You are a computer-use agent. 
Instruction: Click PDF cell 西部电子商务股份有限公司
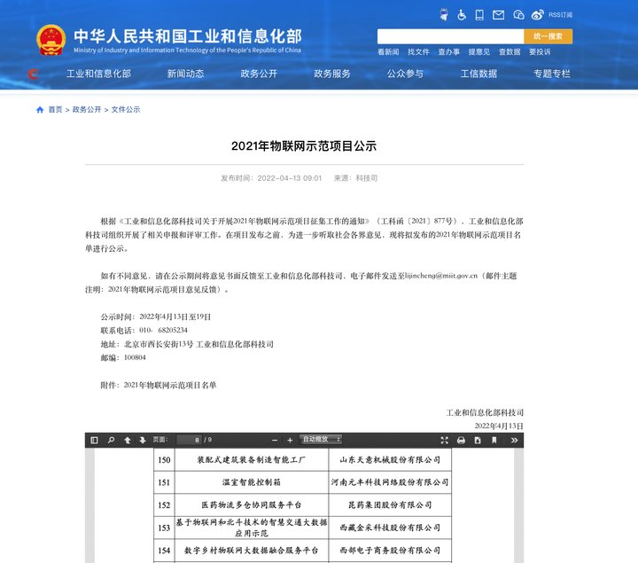(x=390, y=551)
